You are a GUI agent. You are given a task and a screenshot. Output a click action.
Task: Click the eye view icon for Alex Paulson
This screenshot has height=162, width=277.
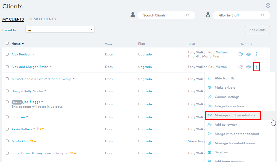pyautogui.click(x=248, y=54)
